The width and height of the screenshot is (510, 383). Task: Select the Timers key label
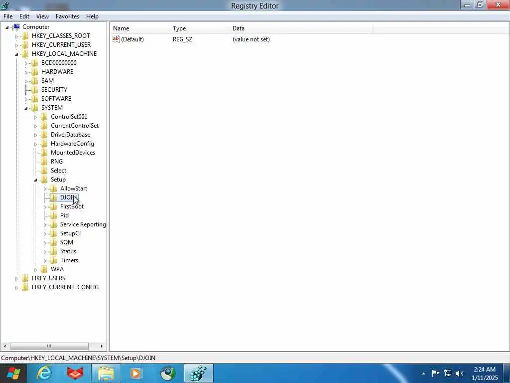(69, 260)
